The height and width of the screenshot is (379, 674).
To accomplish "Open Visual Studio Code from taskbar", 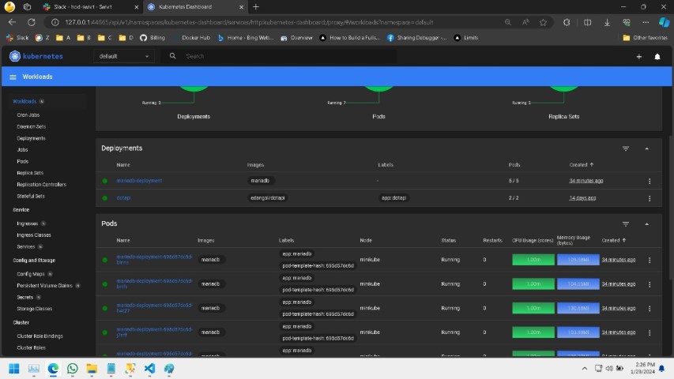I will (x=149, y=369).
